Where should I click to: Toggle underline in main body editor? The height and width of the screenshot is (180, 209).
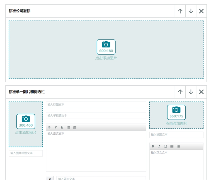click(62, 127)
